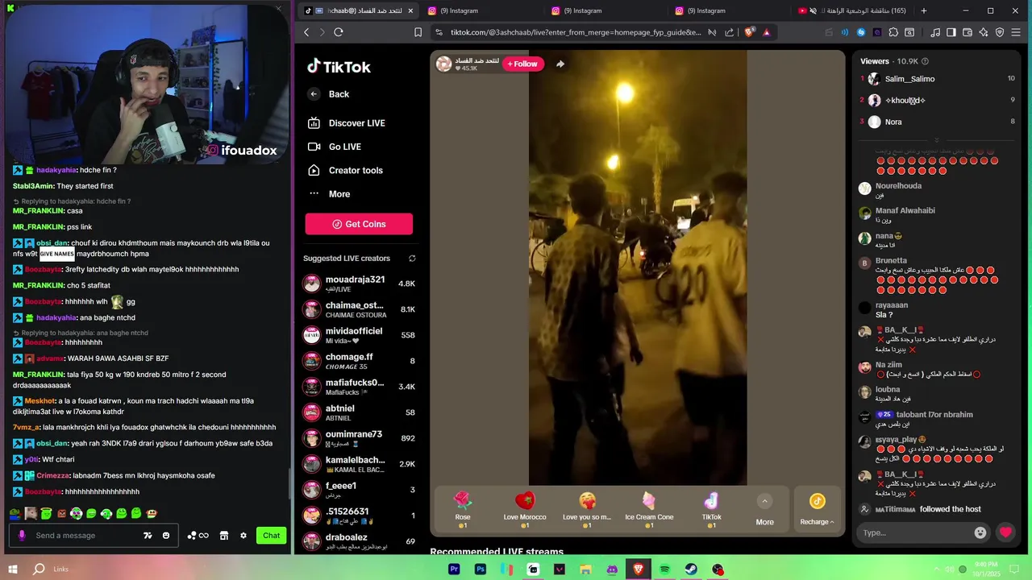Open the Brave Shields lion icon
Screen dimensions: 1032x580
point(750,32)
